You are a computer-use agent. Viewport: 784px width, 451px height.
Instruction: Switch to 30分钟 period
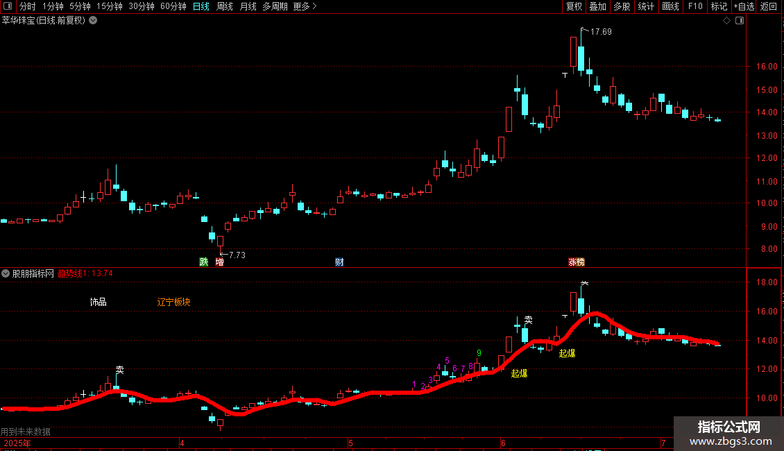pos(141,6)
